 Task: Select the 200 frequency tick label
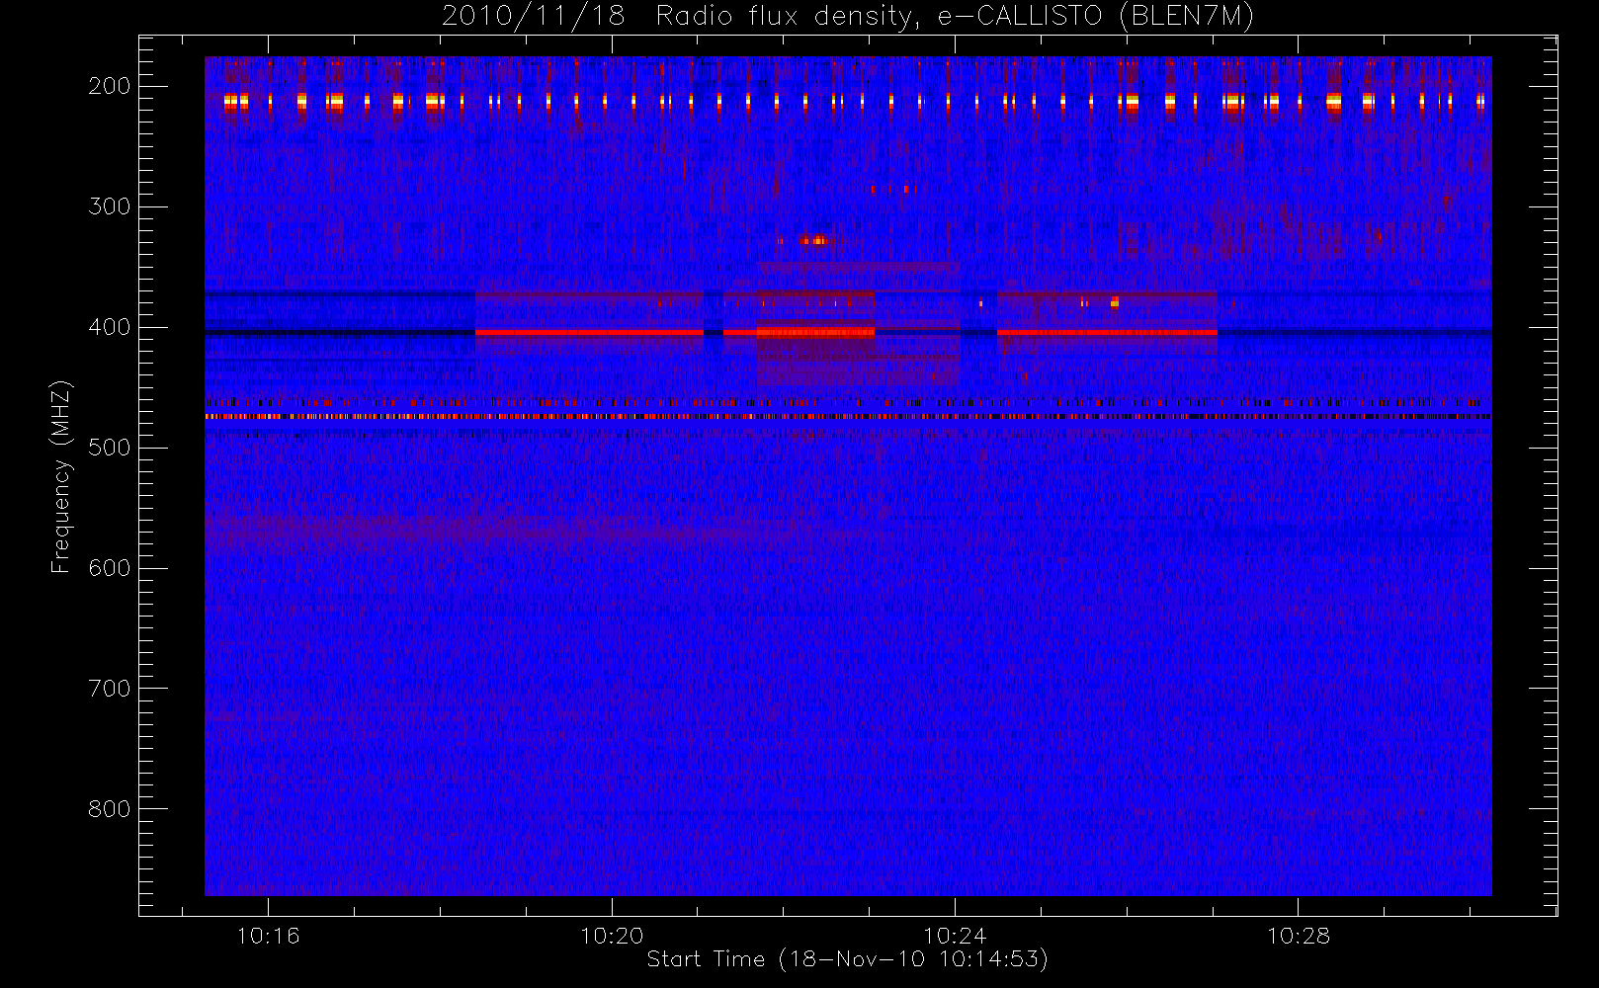point(110,86)
